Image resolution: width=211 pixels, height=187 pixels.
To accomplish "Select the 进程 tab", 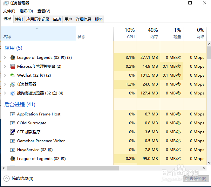I will (7, 19).
